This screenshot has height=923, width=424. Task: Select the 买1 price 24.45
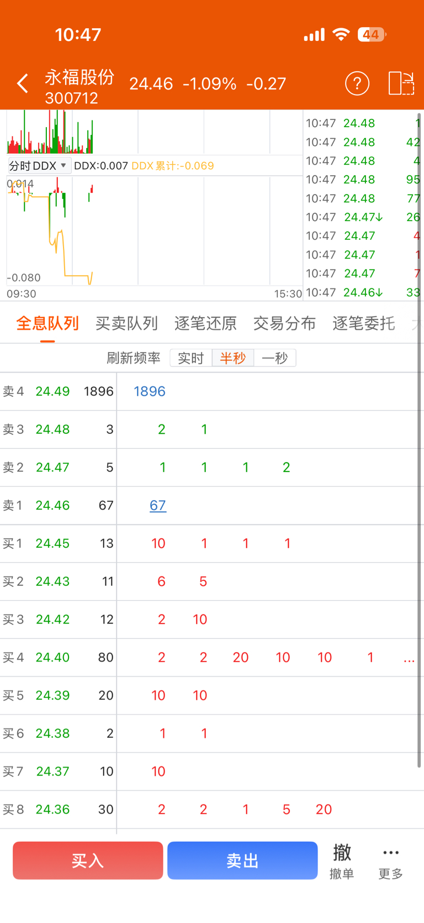coord(52,543)
